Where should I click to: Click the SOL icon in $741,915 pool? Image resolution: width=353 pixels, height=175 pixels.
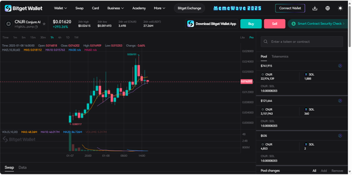point(306,74)
